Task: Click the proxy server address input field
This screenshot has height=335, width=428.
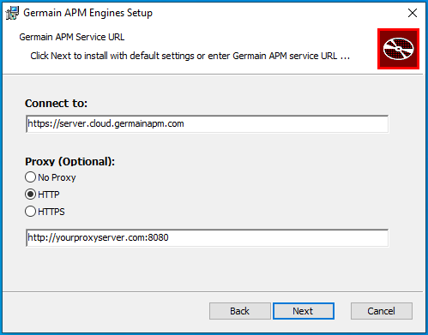Action: pos(207,237)
